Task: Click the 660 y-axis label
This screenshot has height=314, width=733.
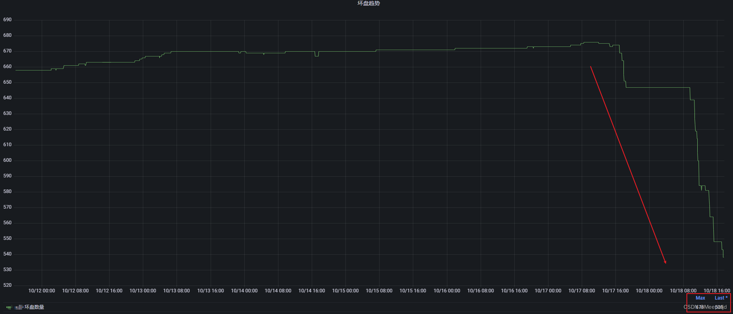Action: coord(7,66)
